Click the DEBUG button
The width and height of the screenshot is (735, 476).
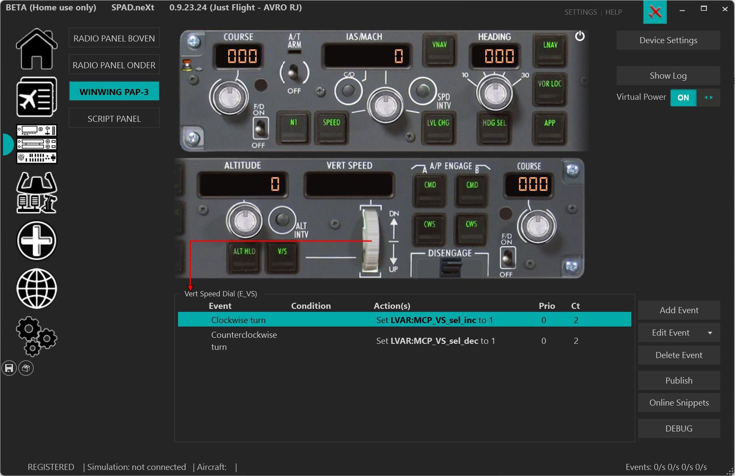tap(679, 428)
